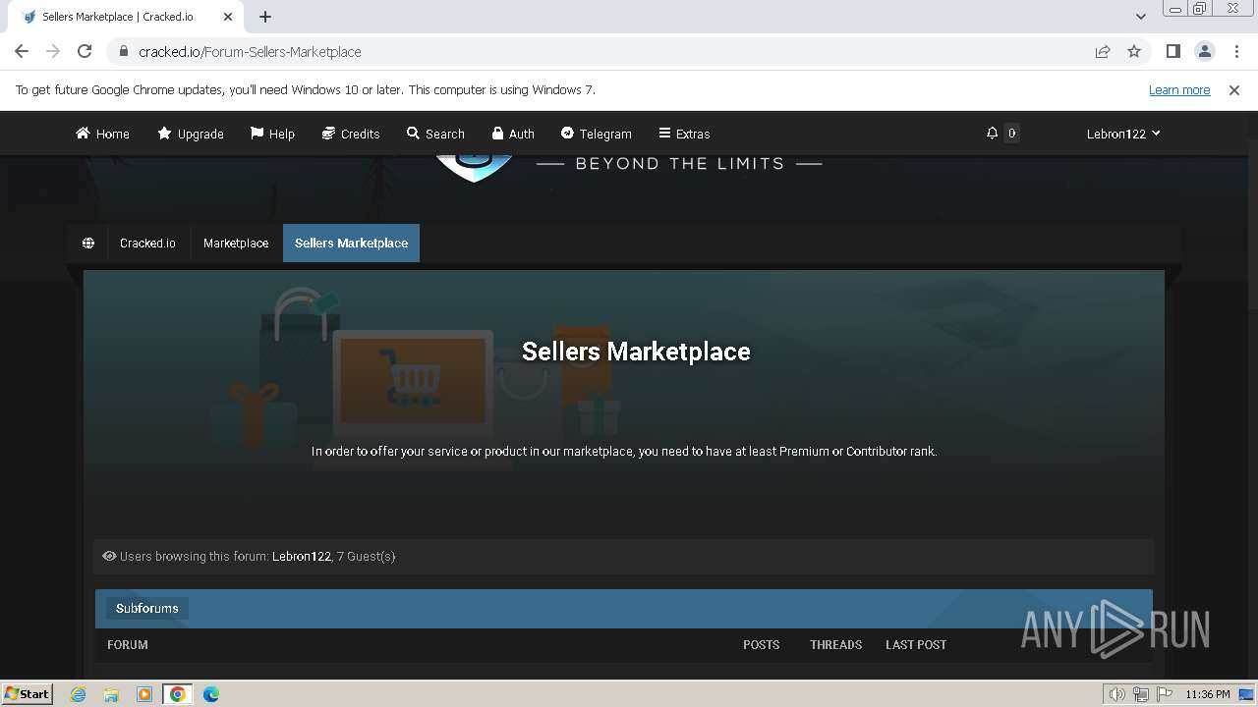
Task: Click the THREADS column header
Action: (835, 645)
